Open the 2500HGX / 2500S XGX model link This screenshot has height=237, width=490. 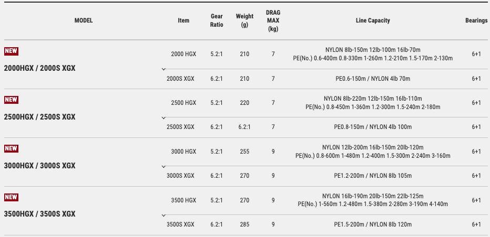pos(39,117)
